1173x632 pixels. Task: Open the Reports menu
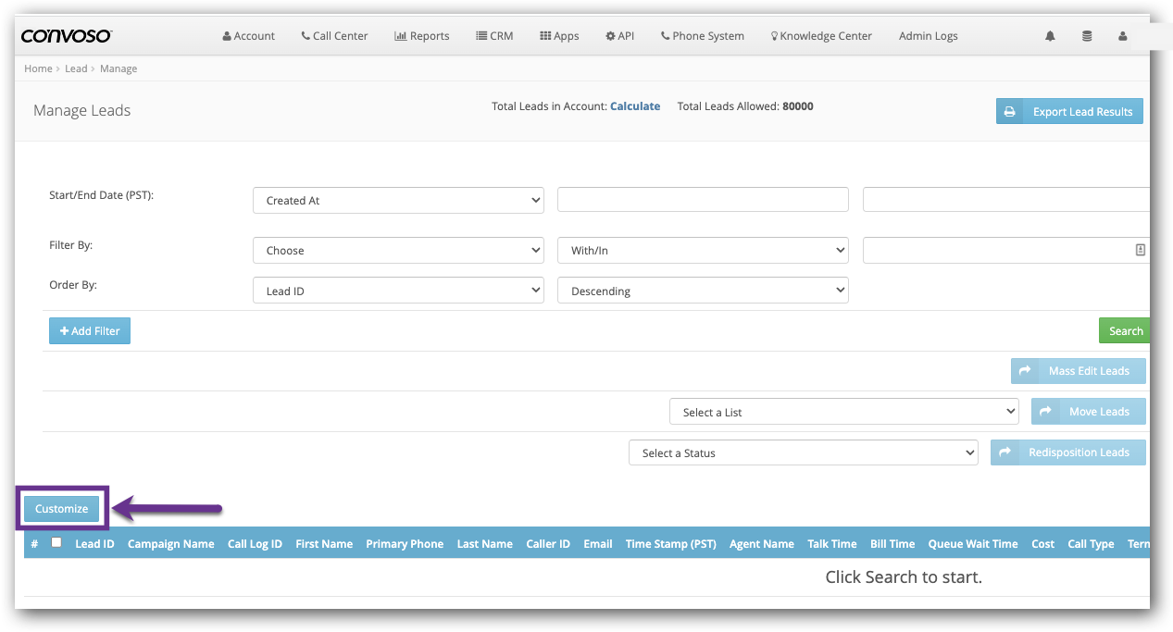[422, 36]
